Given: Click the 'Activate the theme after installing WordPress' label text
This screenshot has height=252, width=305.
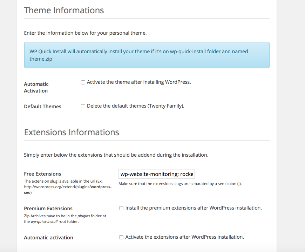Looking at the screenshot, I should (139, 82).
